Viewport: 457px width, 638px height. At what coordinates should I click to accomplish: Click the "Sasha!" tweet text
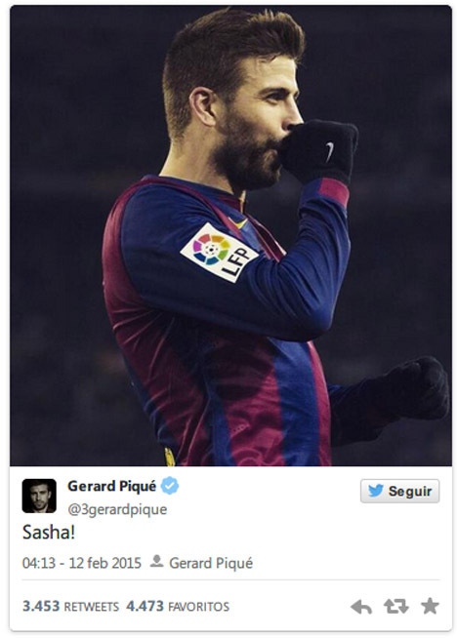pos(49,533)
